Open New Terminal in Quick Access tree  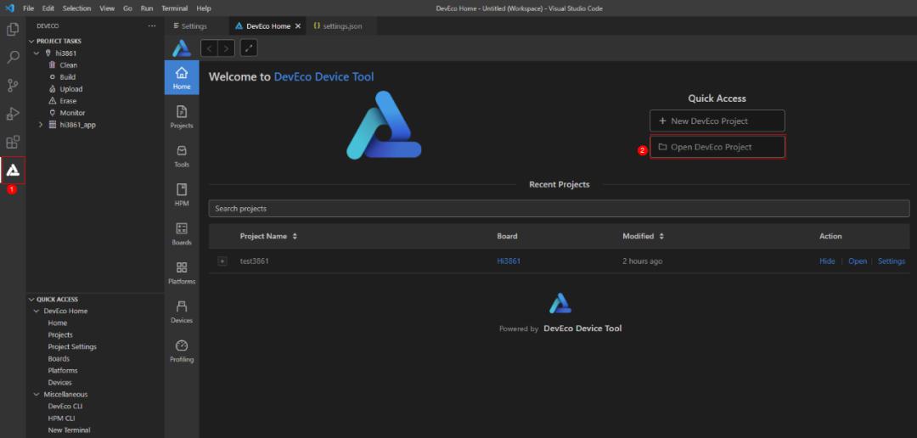click(x=69, y=430)
